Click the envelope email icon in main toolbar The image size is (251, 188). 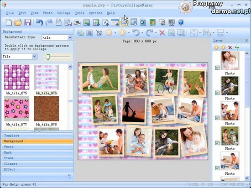[x=162, y=22]
